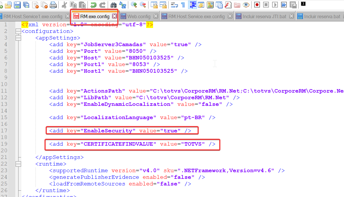
Task: Play back the recorded macro
Action: 275,5
